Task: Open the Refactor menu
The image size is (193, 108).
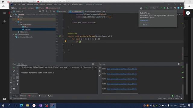Action: [49, 4]
